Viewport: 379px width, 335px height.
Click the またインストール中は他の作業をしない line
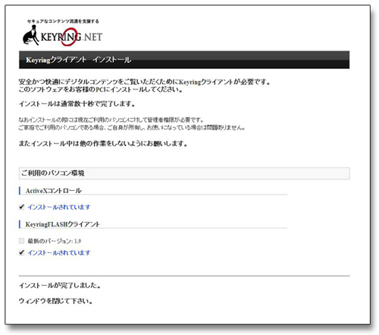[103, 144]
